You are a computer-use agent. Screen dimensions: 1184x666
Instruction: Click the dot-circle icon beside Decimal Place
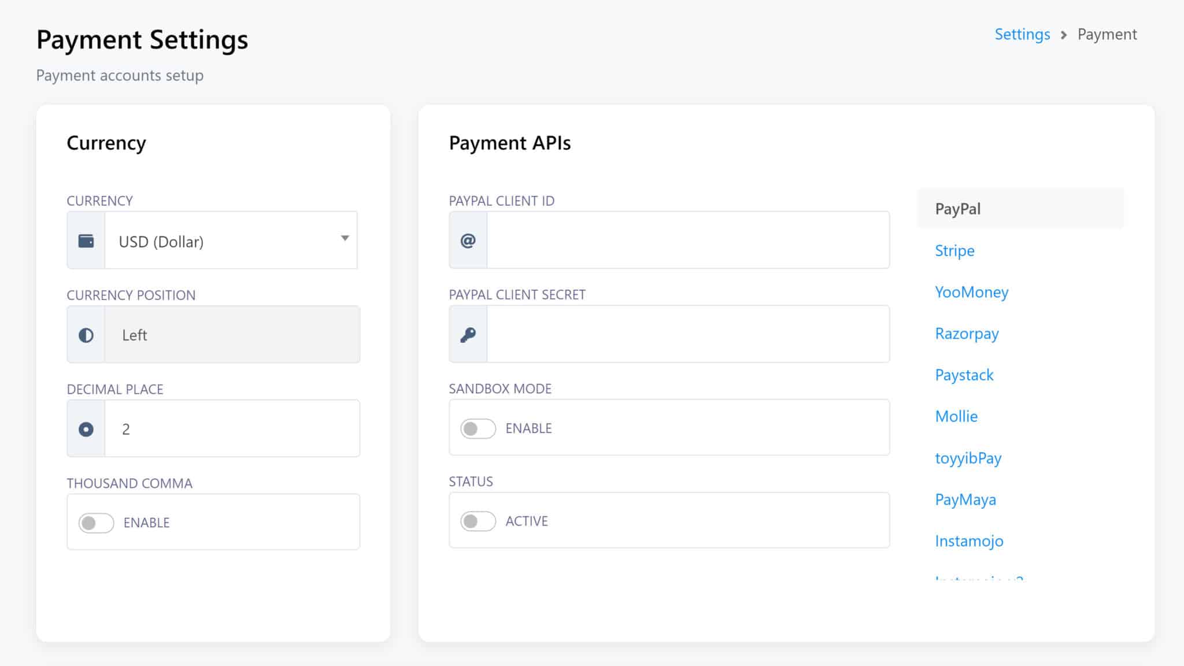pos(86,429)
